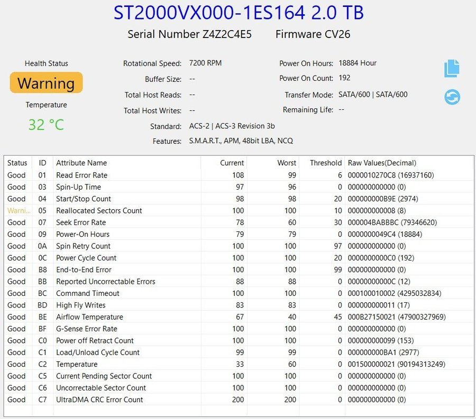476x419 pixels.
Task: Click raw value 000000000008 (8)
Action: click(377, 210)
